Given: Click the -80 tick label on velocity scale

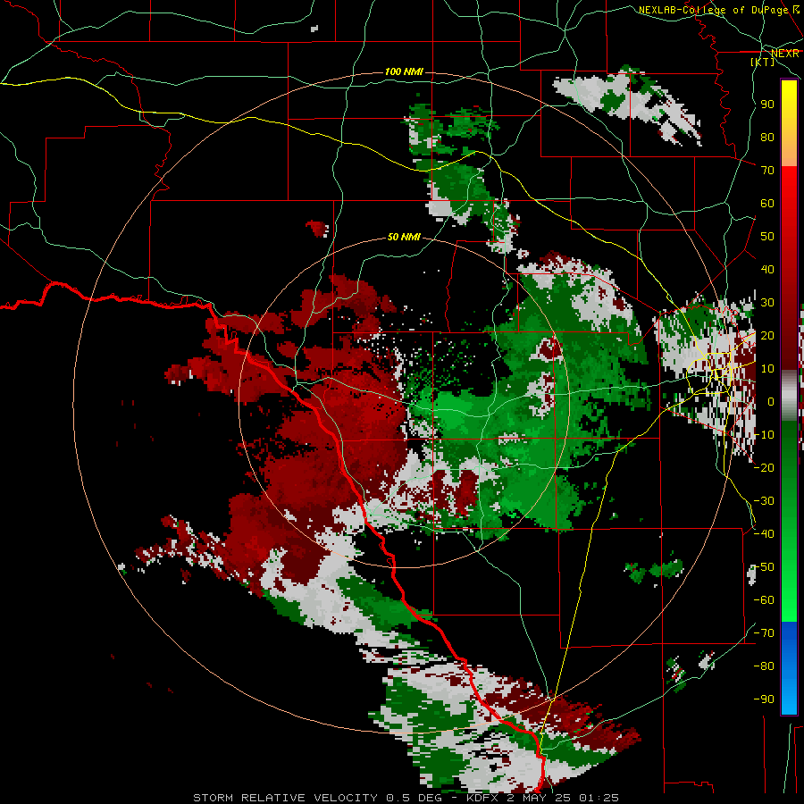Looking at the screenshot, I should click(764, 666).
